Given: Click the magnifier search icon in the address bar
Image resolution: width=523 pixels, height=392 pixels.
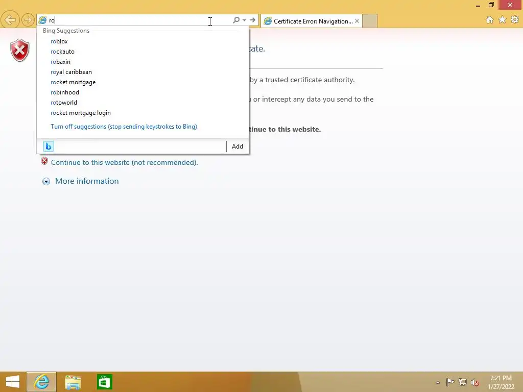Looking at the screenshot, I should click(x=236, y=20).
